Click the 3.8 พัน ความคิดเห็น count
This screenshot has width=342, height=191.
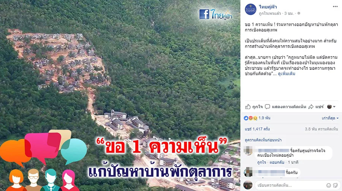click(321, 129)
